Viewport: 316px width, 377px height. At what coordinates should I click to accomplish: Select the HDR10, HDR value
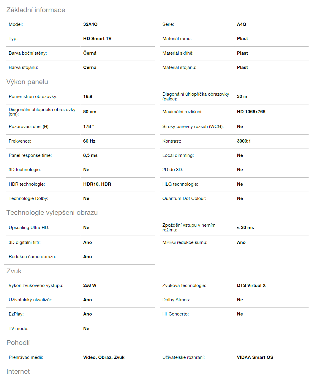point(97,184)
